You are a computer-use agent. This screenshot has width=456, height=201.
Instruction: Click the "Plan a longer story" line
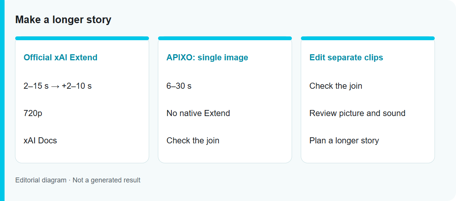coord(344,141)
